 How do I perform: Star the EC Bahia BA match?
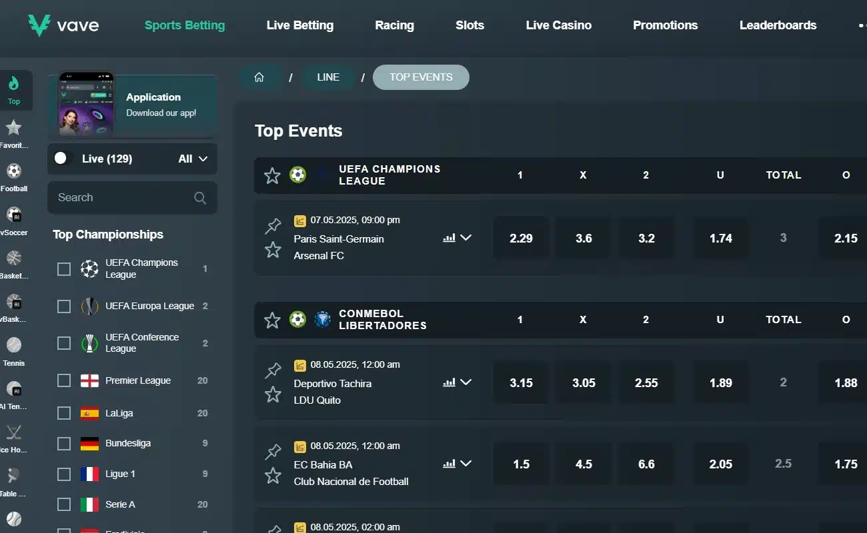pyautogui.click(x=273, y=476)
